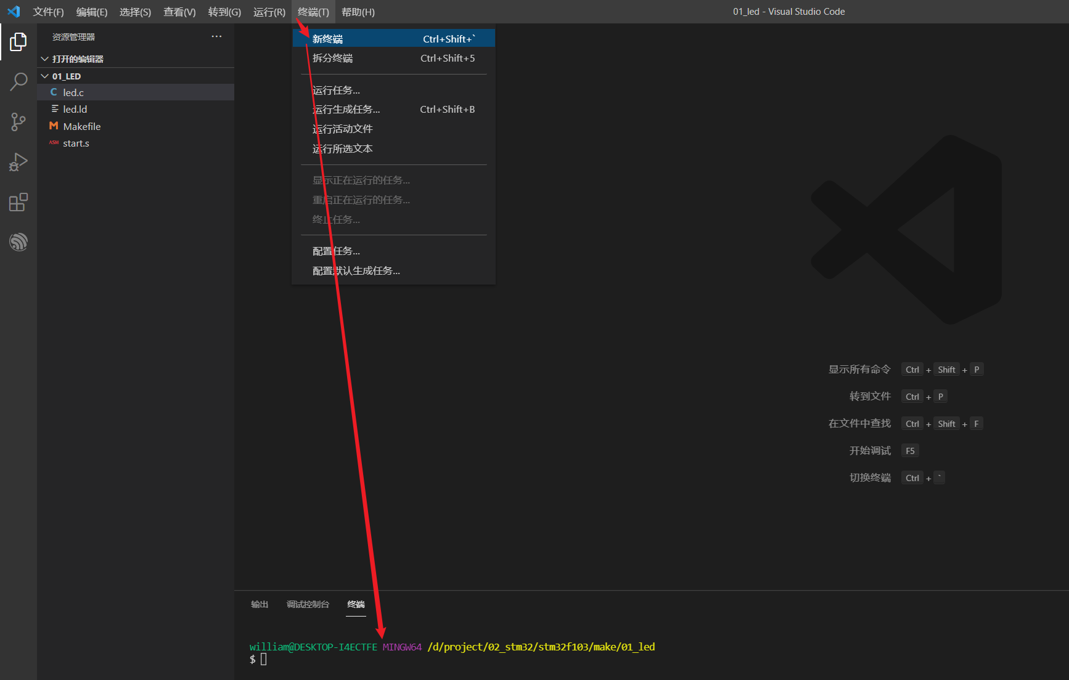Open the Extensions view icon
Viewport: 1069px width, 680px height.
point(18,202)
